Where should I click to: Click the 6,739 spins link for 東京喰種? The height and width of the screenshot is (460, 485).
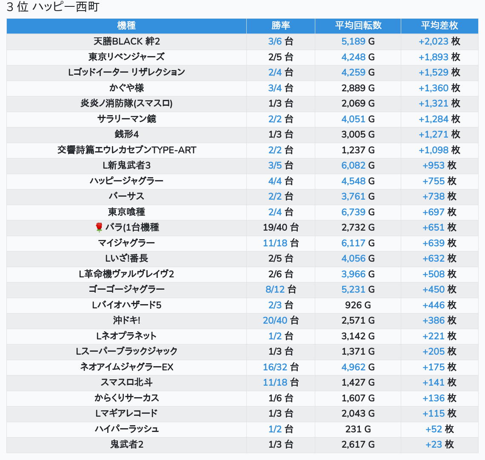pyautogui.click(x=353, y=212)
